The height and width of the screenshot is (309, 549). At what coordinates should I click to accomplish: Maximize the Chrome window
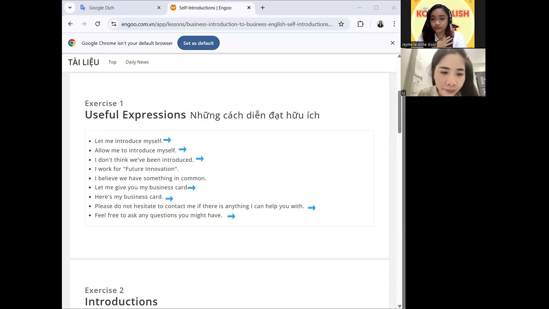click(376, 8)
